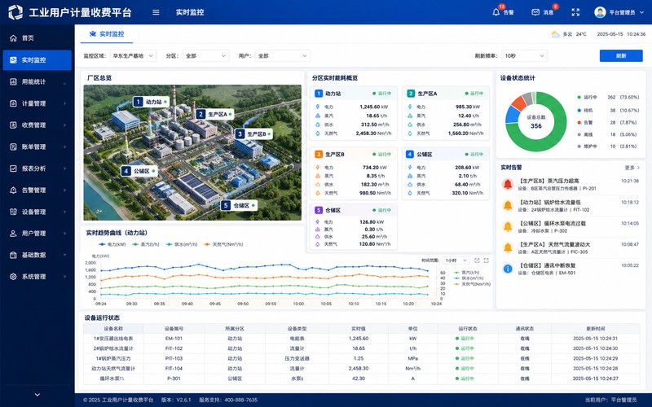Viewport: 652px width, 407px height.
Task: Toggle 天然气(Nm³/h) series in top trend legend
Action: pos(223,245)
